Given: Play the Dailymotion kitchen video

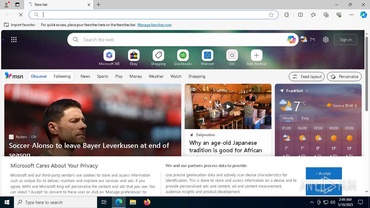Looking at the screenshot, I should click(228, 106).
